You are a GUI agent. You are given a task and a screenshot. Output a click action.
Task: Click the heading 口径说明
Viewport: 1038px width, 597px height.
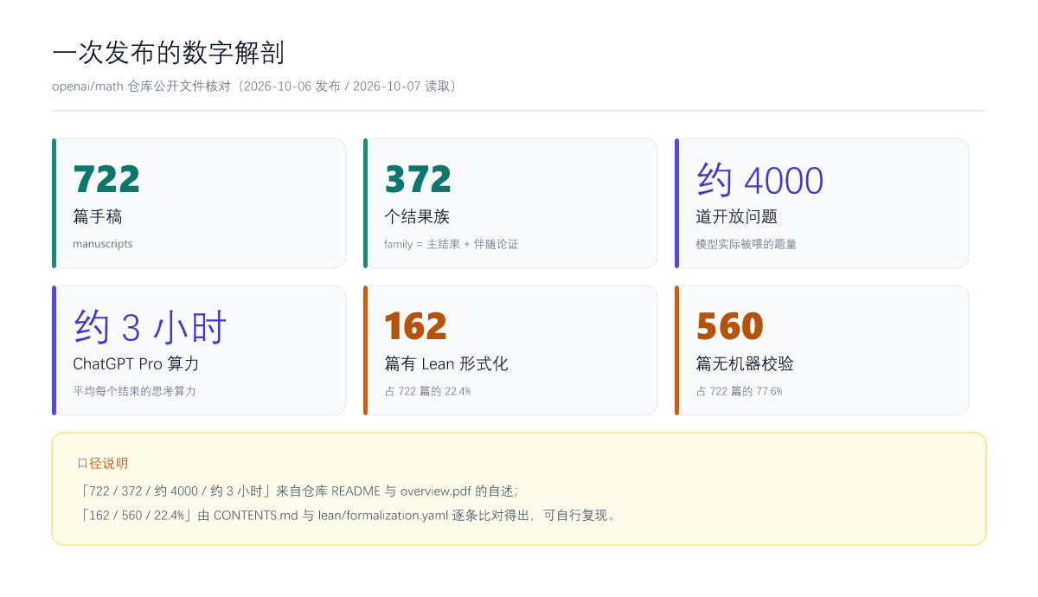(103, 463)
